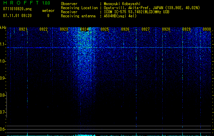The image size is (214, 136).
Task: Click the 1.1 kHz axis label
Action: point(3,44)
